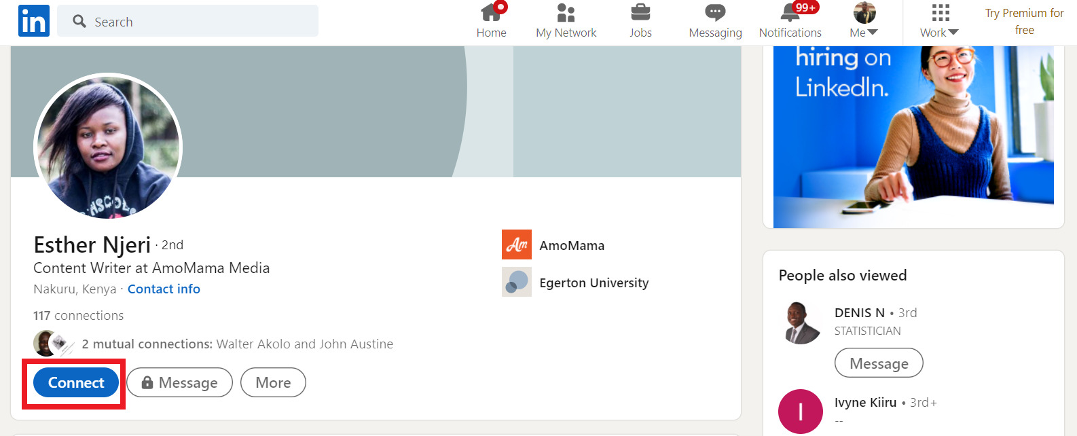Click Try Premium for free link
The width and height of the screenshot is (1077, 436).
tap(1024, 21)
